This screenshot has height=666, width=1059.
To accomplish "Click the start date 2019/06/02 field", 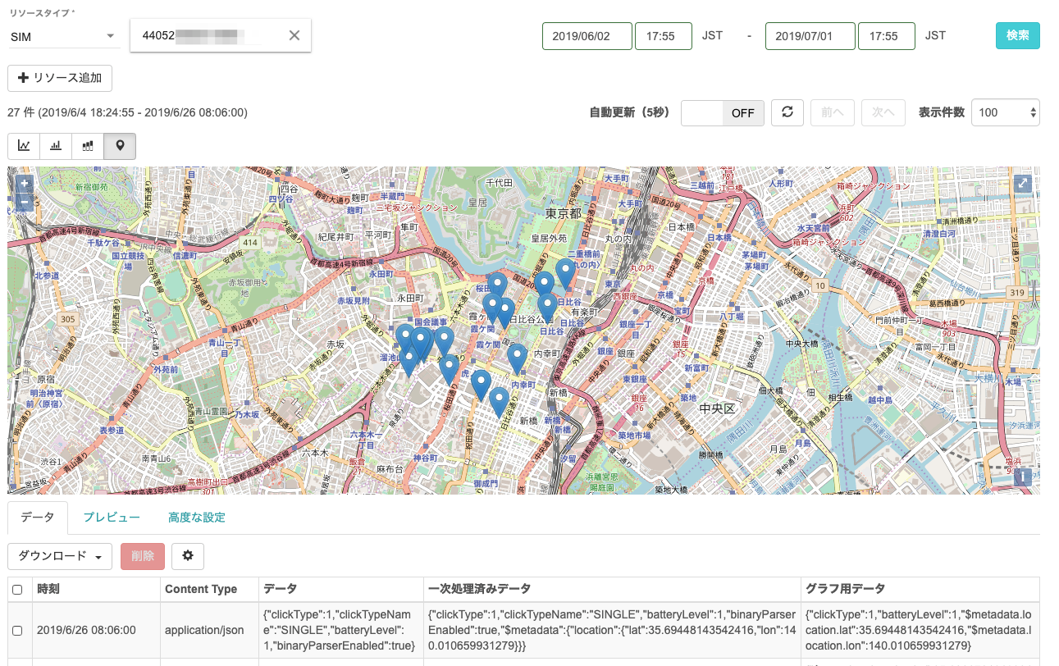I will tap(587, 36).
